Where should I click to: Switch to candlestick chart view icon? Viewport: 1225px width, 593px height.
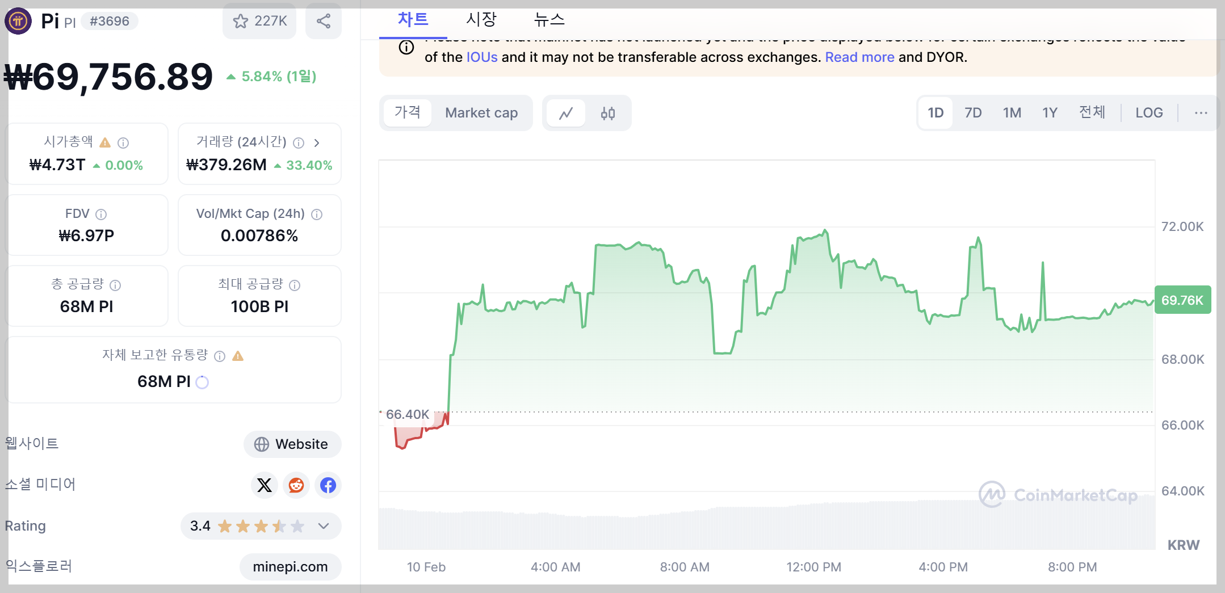point(608,113)
